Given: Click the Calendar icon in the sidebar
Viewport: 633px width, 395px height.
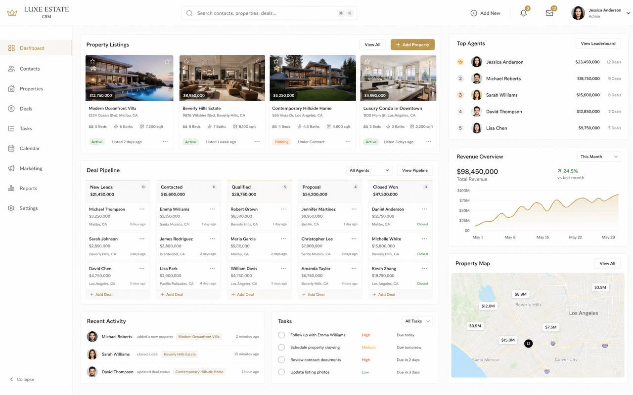Looking at the screenshot, I should coord(11,148).
